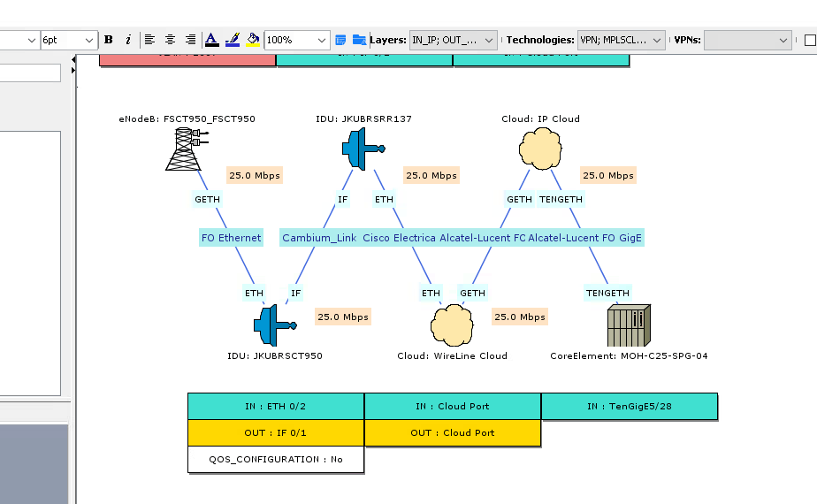
Task: Open the VPNs dropdown
Action: 783,40
